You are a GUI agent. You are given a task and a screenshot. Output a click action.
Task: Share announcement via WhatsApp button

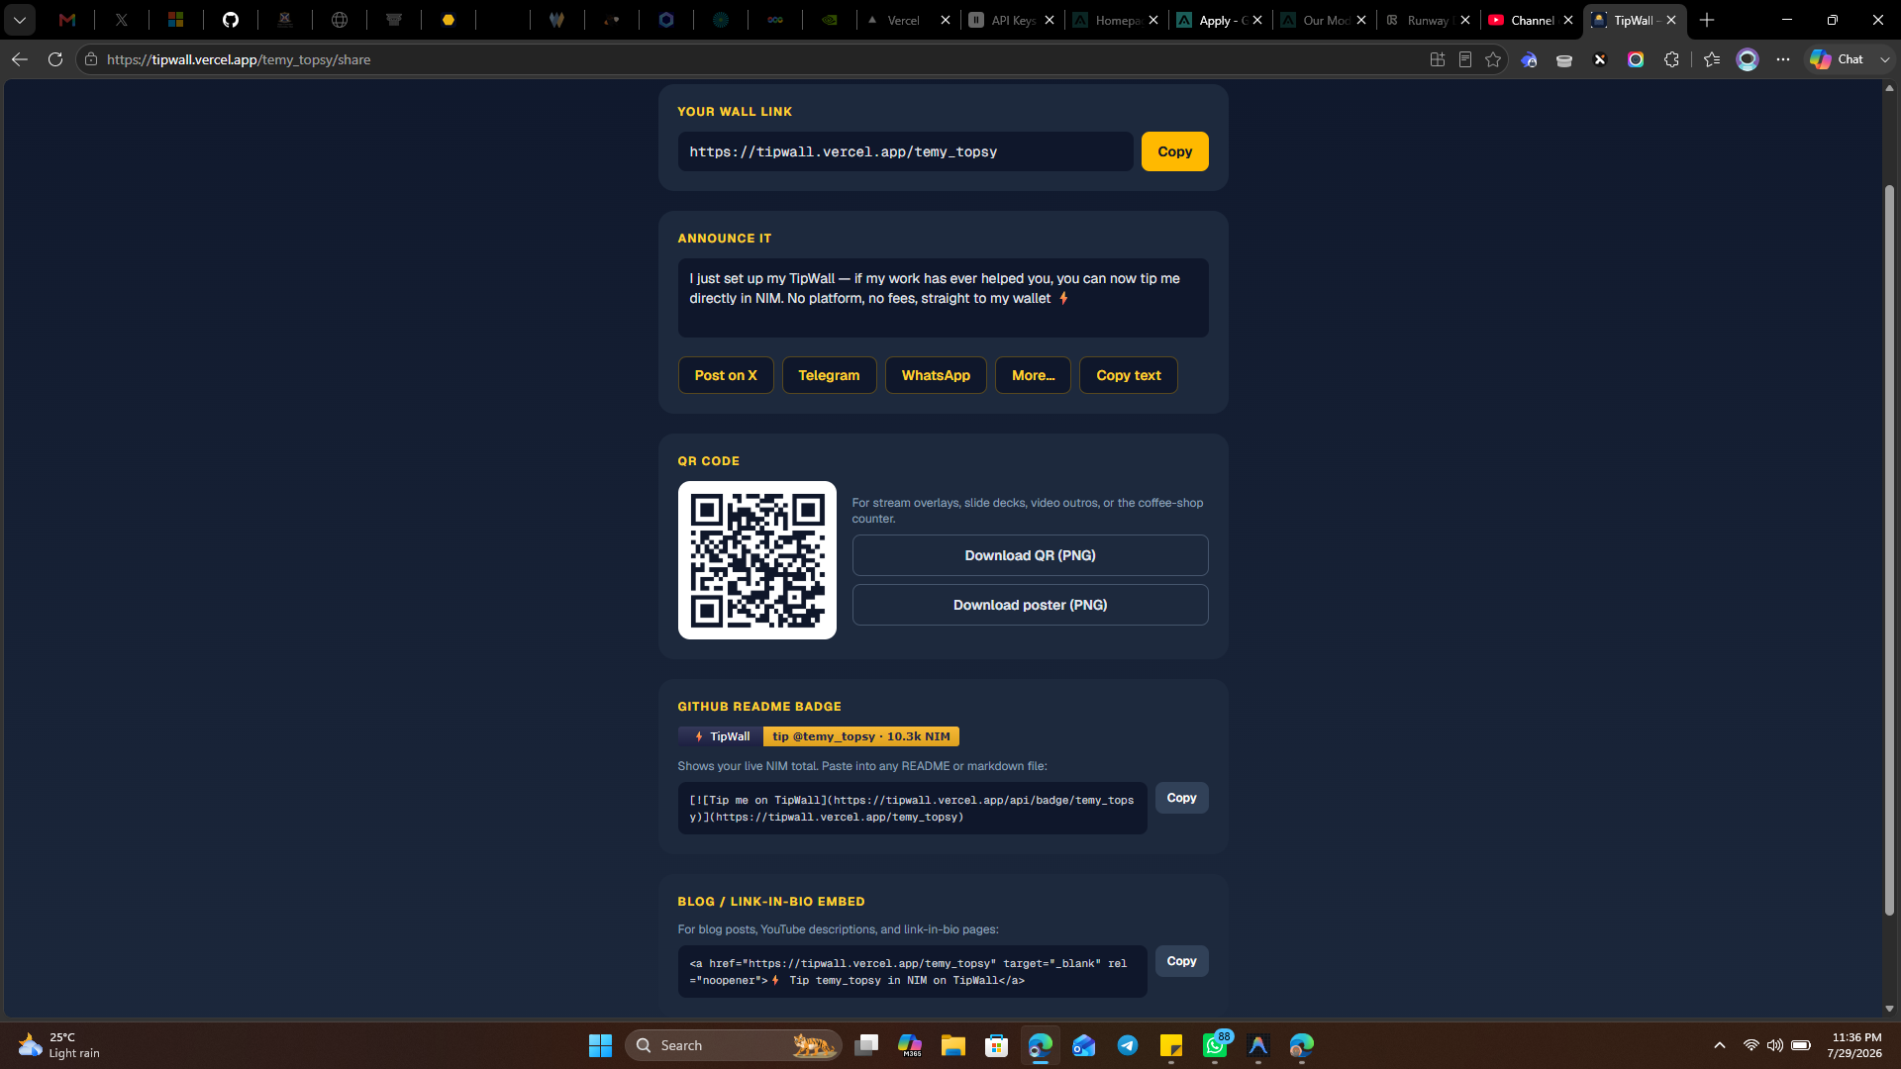(x=936, y=375)
